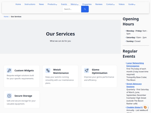Click the keyhole icon for Secure Storage
The width and height of the screenshot is (151, 113).
point(9,96)
